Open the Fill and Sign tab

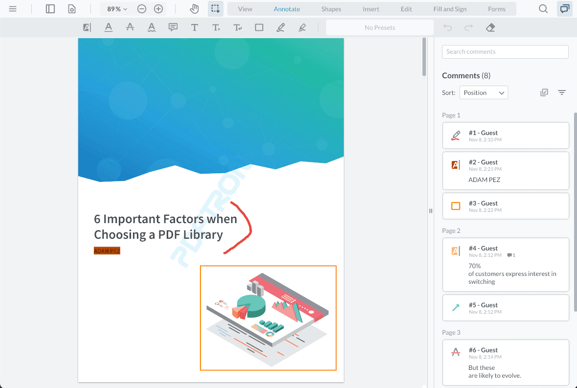click(x=450, y=9)
